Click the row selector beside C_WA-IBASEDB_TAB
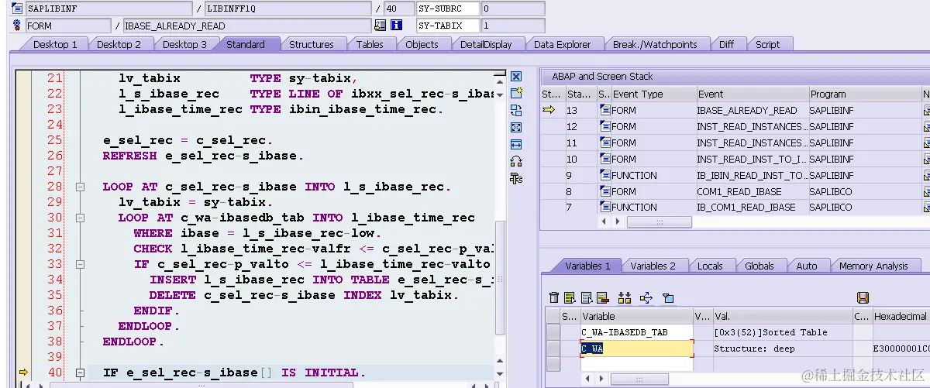 553,332
